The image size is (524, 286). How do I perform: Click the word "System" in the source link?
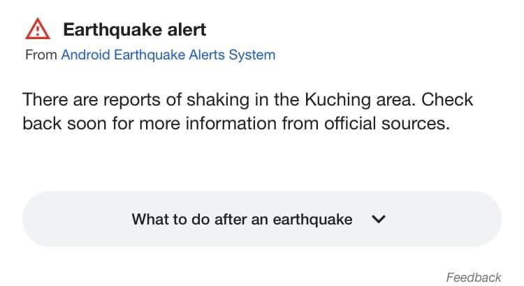[x=252, y=55]
